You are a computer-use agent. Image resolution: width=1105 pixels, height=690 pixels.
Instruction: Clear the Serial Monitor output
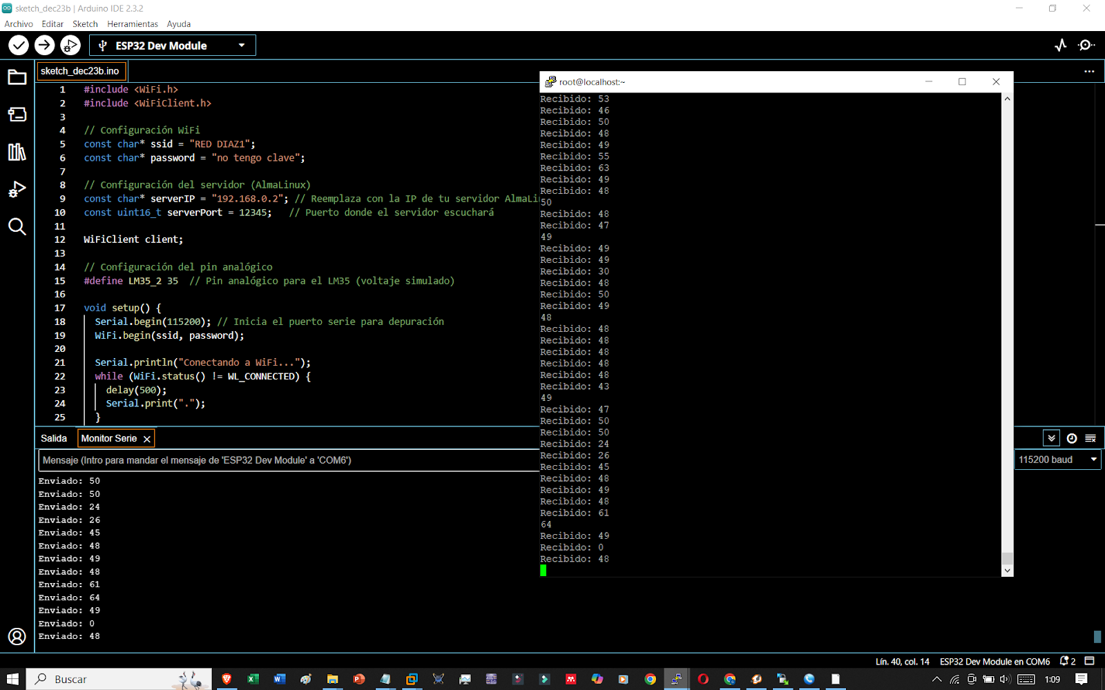[1091, 438]
